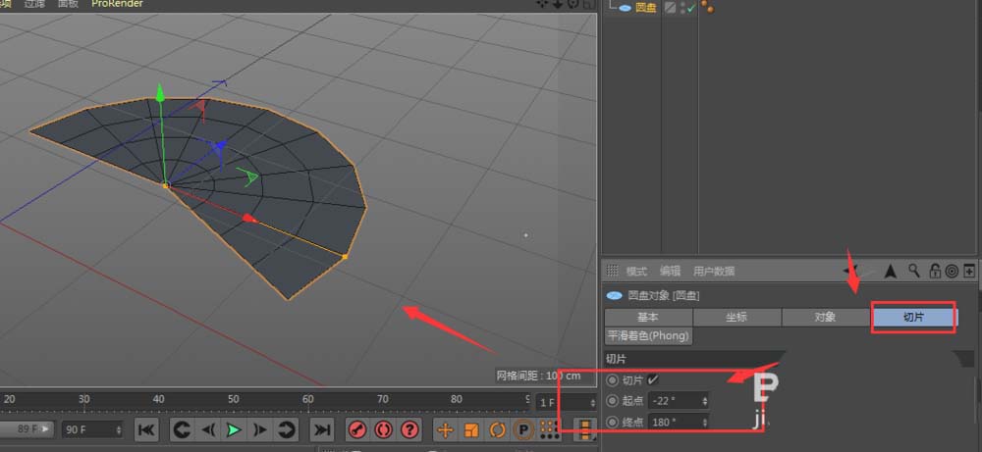Screen dimensions: 982x452
Task: Click the lock icon in attributes panel
Action: pyautogui.click(x=933, y=271)
